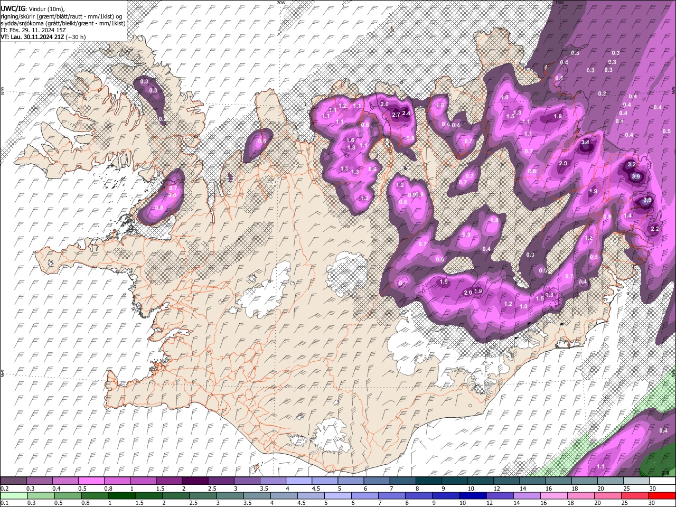Pick the upper scale swatch starting at 1
Screen dimensions: 676x507
[x=143, y=481]
